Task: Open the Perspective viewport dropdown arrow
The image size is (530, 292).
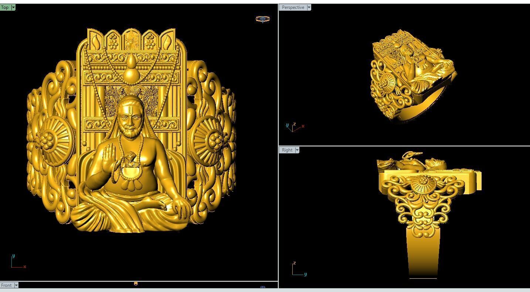Action: pyautogui.click(x=309, y=7)
